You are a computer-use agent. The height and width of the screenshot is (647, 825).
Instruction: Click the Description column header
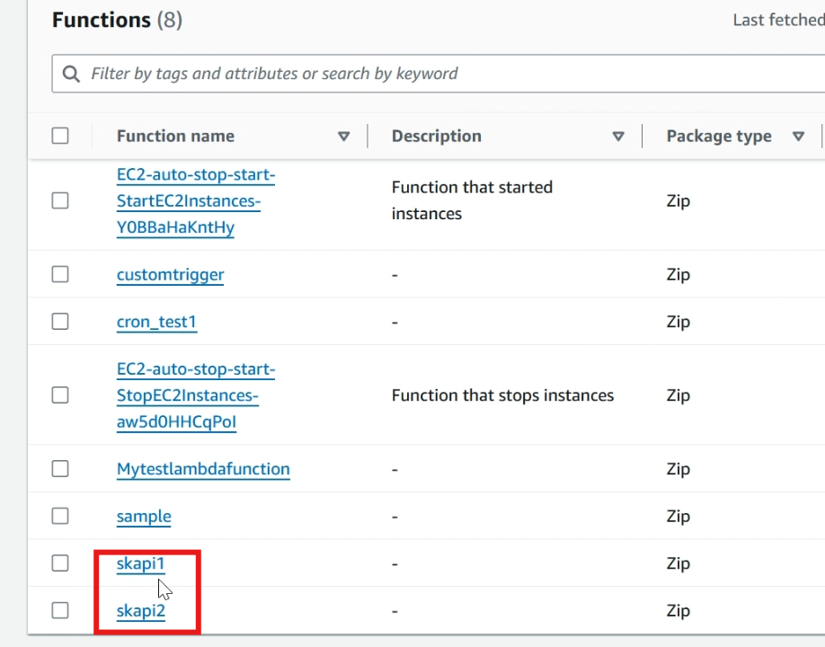click(437, 137)
